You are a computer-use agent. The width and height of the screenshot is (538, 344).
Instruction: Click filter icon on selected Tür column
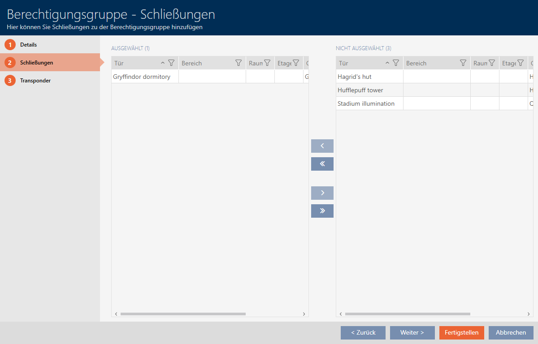171,63
